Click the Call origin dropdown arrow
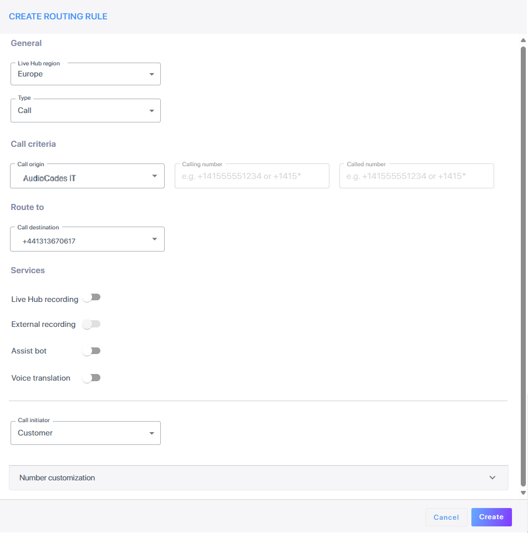Screen dimensions: 528x533 pyautogui.click(x=154, y=176)
